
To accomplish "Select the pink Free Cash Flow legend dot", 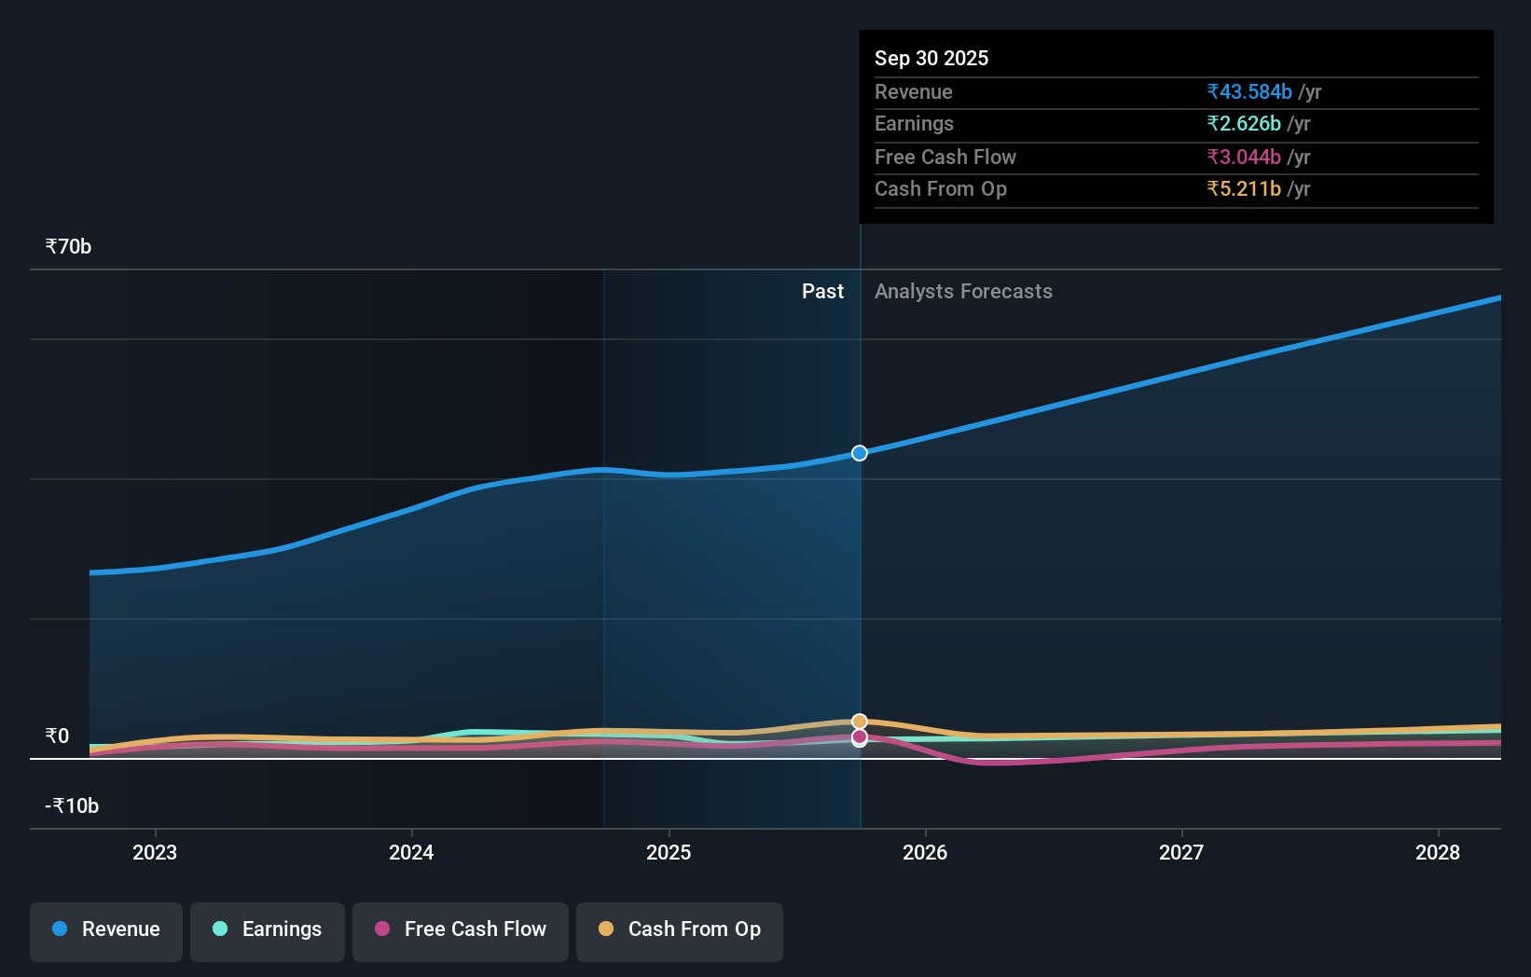I will [x=382, y=929].
